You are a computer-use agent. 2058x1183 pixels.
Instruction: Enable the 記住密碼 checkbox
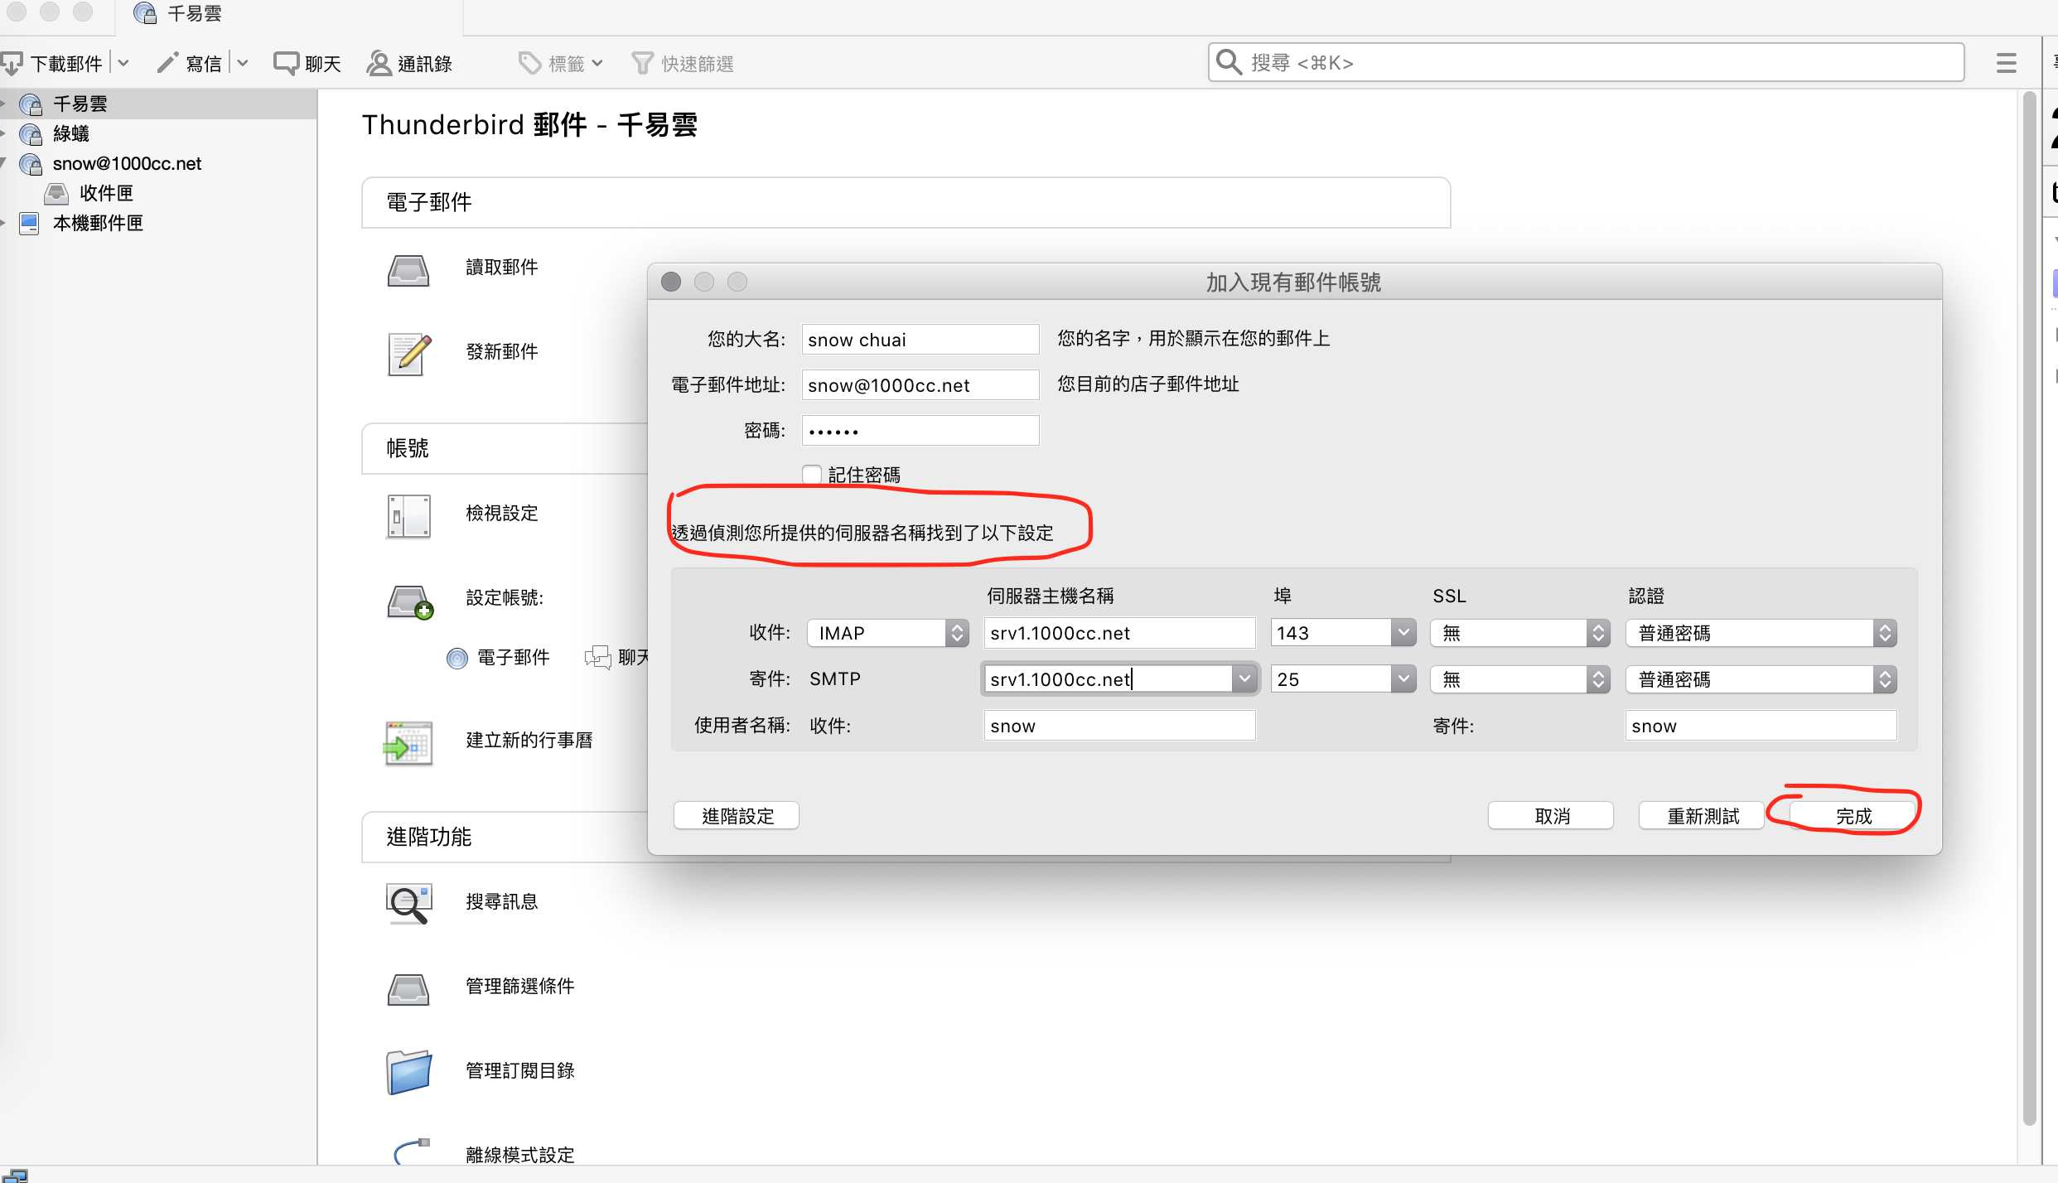(812, 475)
